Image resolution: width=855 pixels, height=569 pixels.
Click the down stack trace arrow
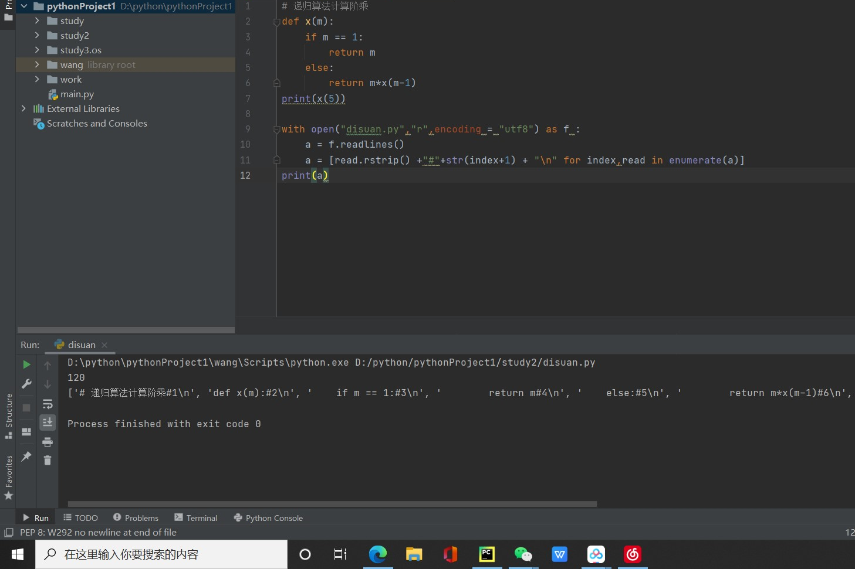tap(48, 384)
